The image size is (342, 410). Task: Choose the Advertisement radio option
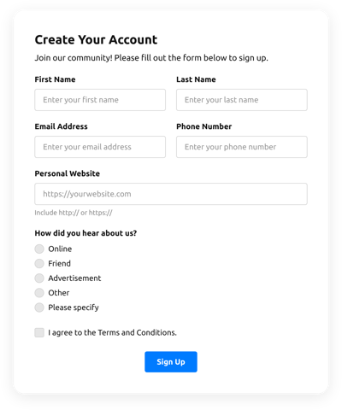click(x=39, y=278)
